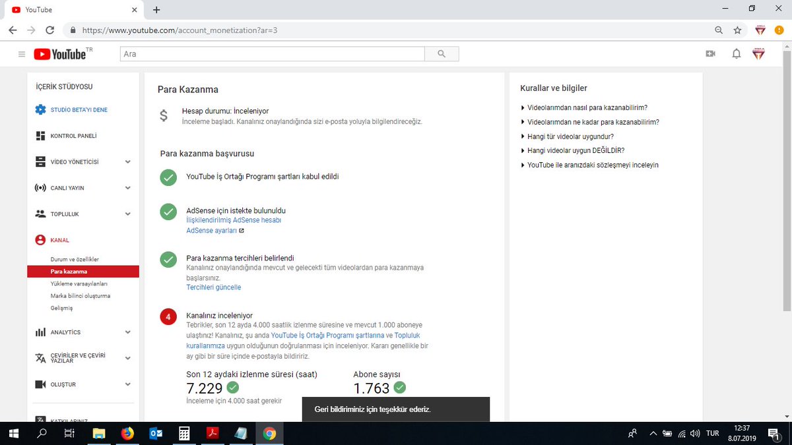The image size is (792, 445).
Task: Expand the Oluştur section
Action: (127, 384)
